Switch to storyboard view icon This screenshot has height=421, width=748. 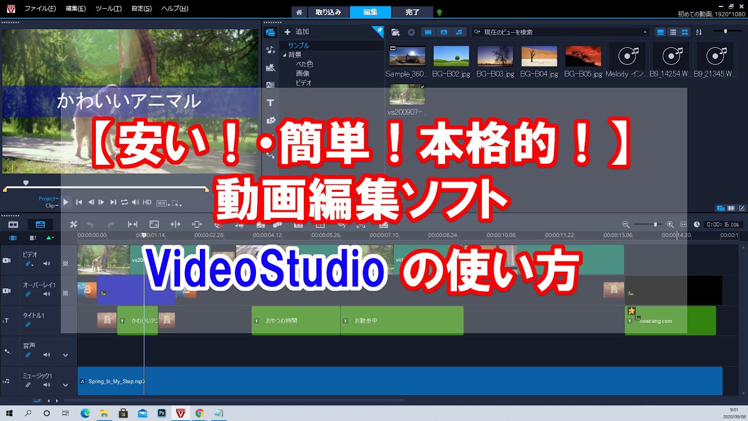click(13, 224)
